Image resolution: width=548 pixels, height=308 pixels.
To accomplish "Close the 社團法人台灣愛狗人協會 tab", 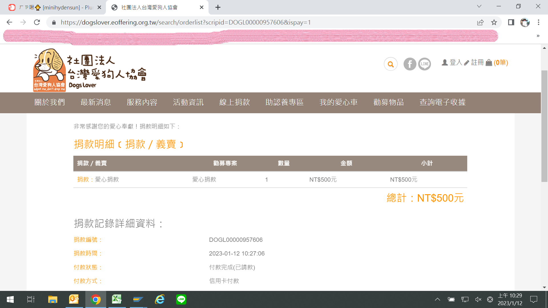I will 202,7.
